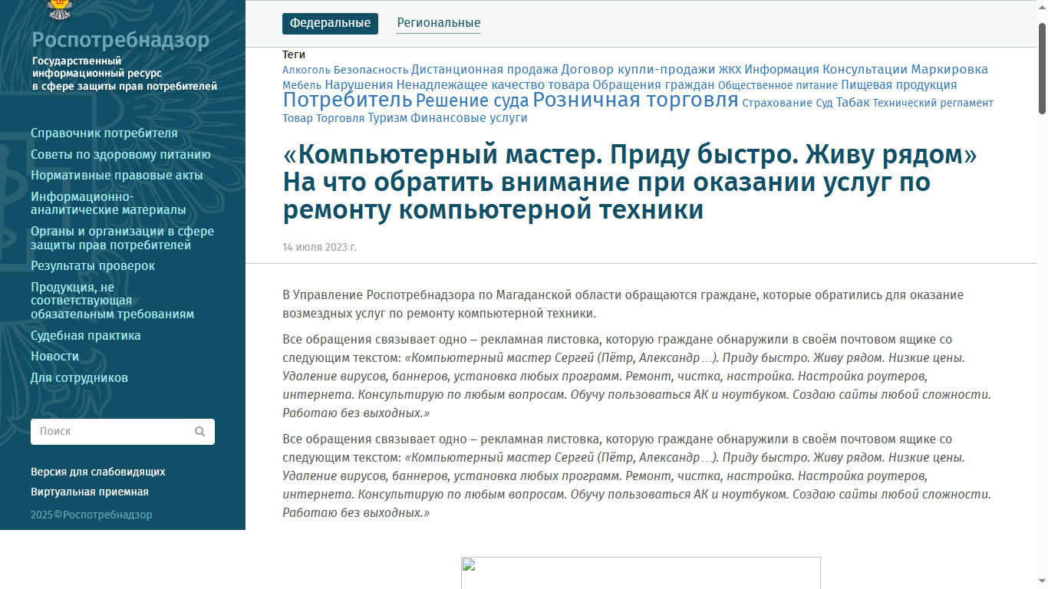
Task: Select the Безопасность tag
Action: pos(371,71)
